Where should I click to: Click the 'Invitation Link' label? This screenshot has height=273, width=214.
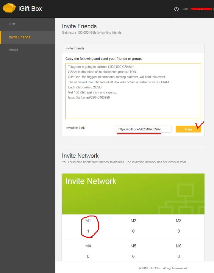(x=75, y=128)
